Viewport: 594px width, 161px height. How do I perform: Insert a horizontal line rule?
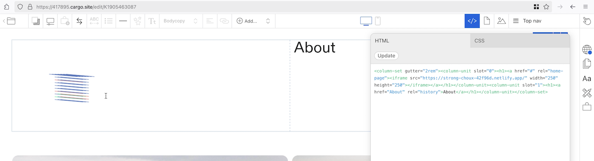pyautogui.click(x=123, y=21)
